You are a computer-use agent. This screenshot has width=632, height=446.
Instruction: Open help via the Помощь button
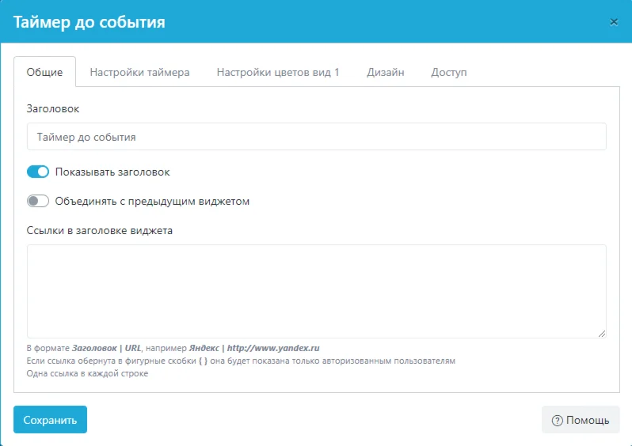(581, 420)
